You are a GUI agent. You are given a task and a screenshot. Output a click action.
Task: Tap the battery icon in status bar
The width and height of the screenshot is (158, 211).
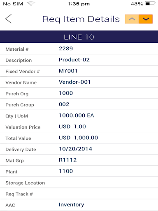tap(150, 4)
